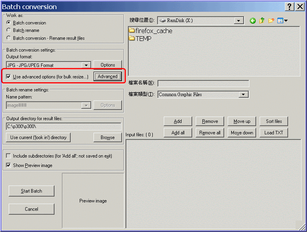This screenshot has height=232, width=307.
Task: Click the Sort files button
Action: [x=273, y=121]
